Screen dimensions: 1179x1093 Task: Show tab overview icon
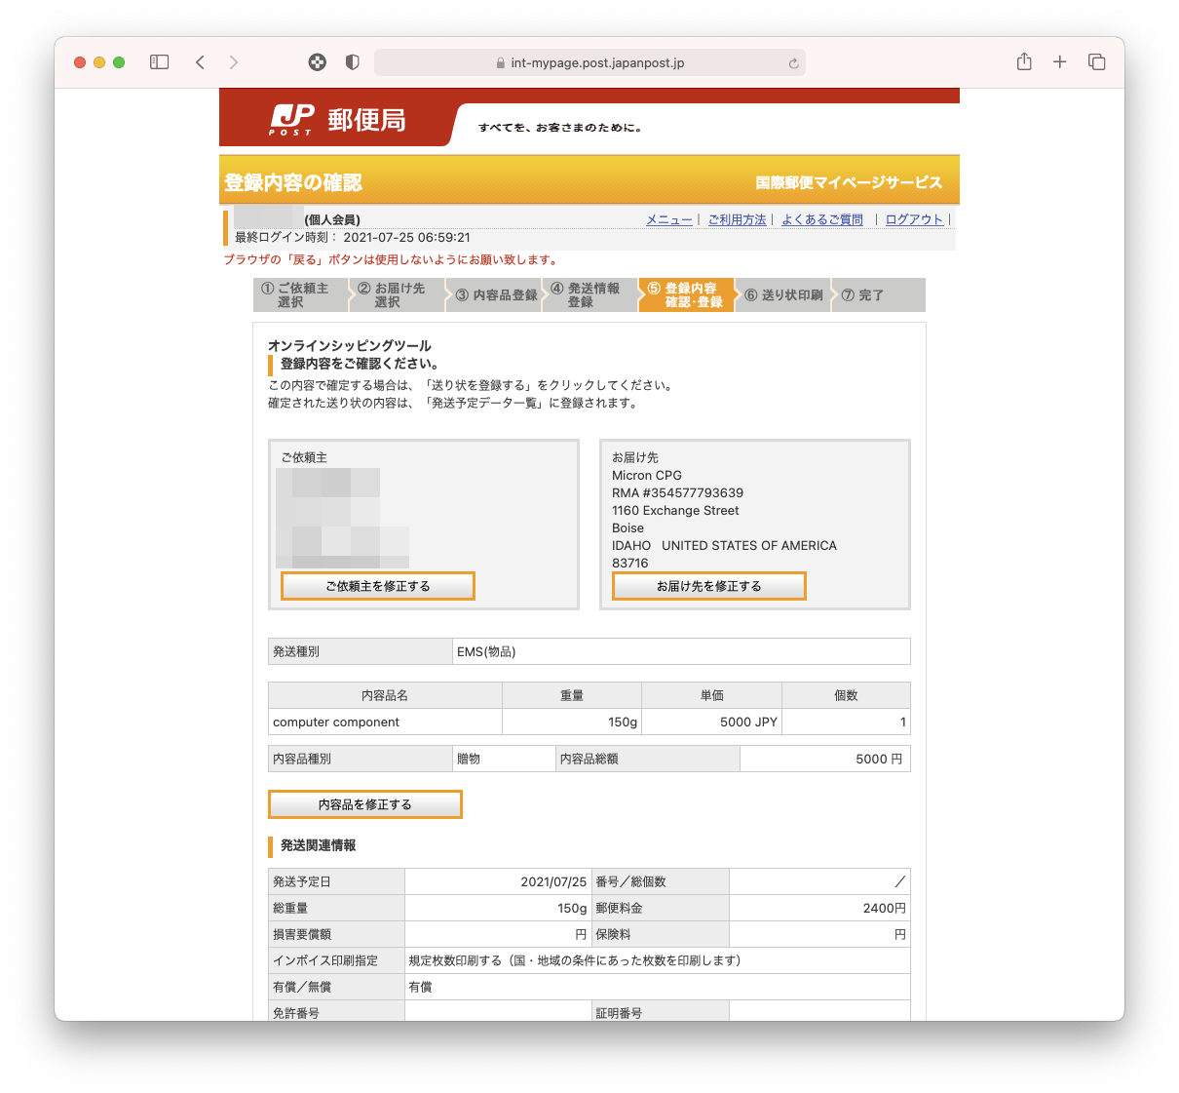(1097, 62)
